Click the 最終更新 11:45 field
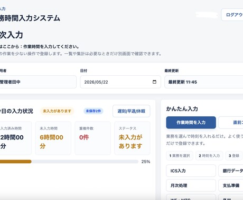Screen dimensions: 243x200 coord(204,82)
